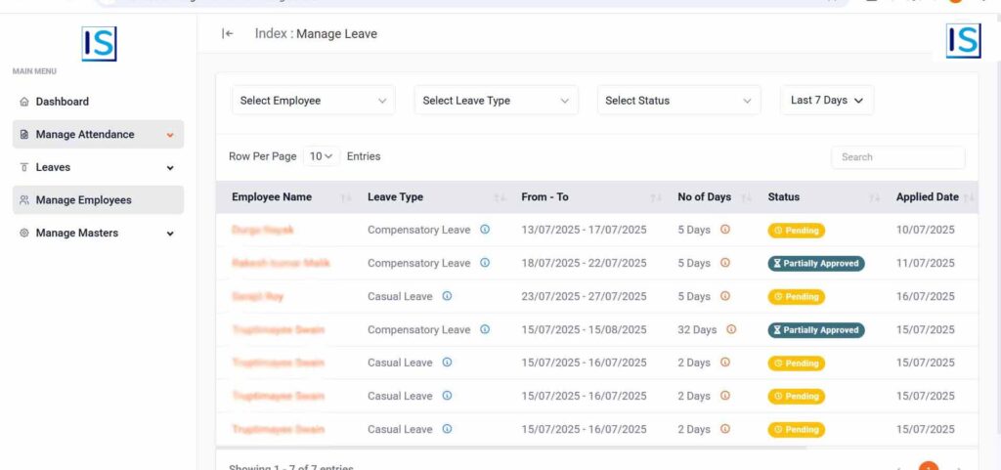Image resolution: width=1001 pixels, height=470 pixels.
Task: Open the Select Employee dropdown
Action: coord(313,101)
